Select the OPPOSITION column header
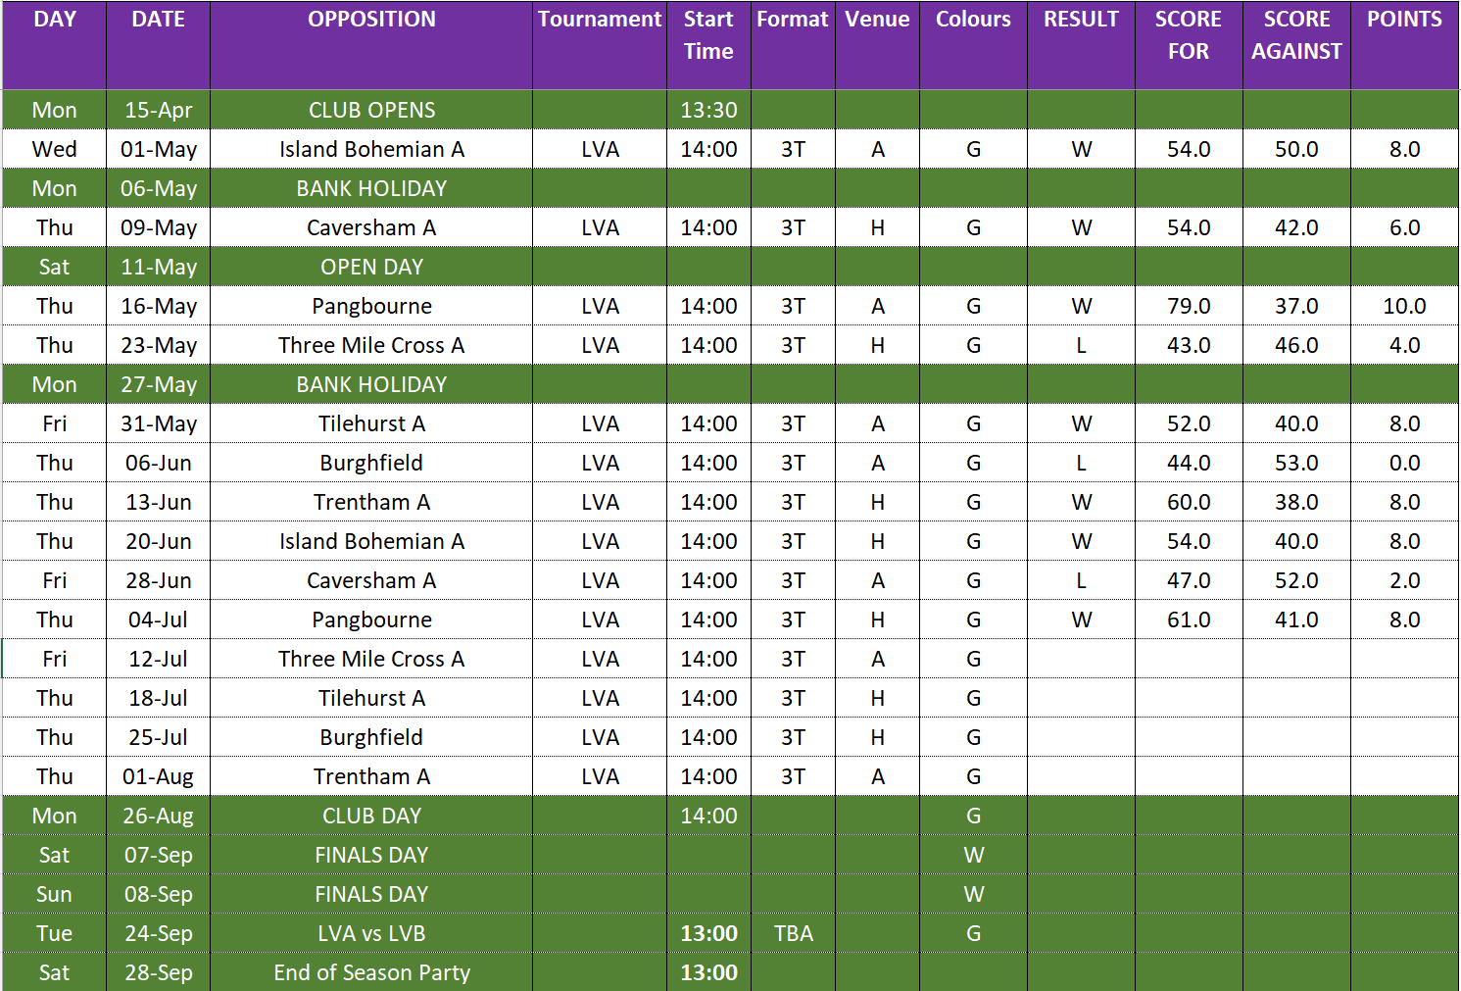The image size is (1461, 991). [x=371, y=45]
